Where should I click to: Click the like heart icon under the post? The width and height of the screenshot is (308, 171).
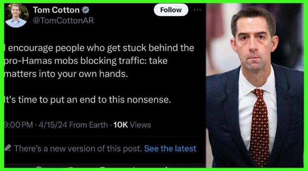click(102, 167)
